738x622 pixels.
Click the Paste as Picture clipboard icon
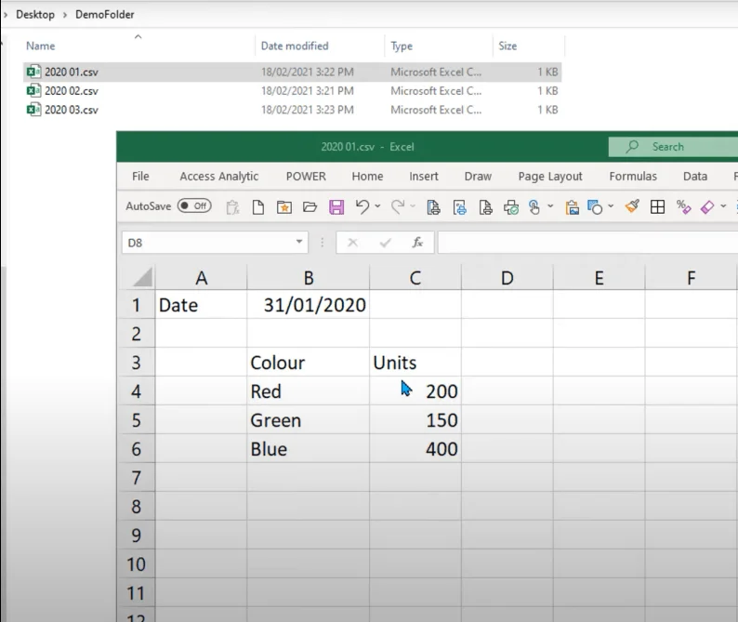coord(572,206)
